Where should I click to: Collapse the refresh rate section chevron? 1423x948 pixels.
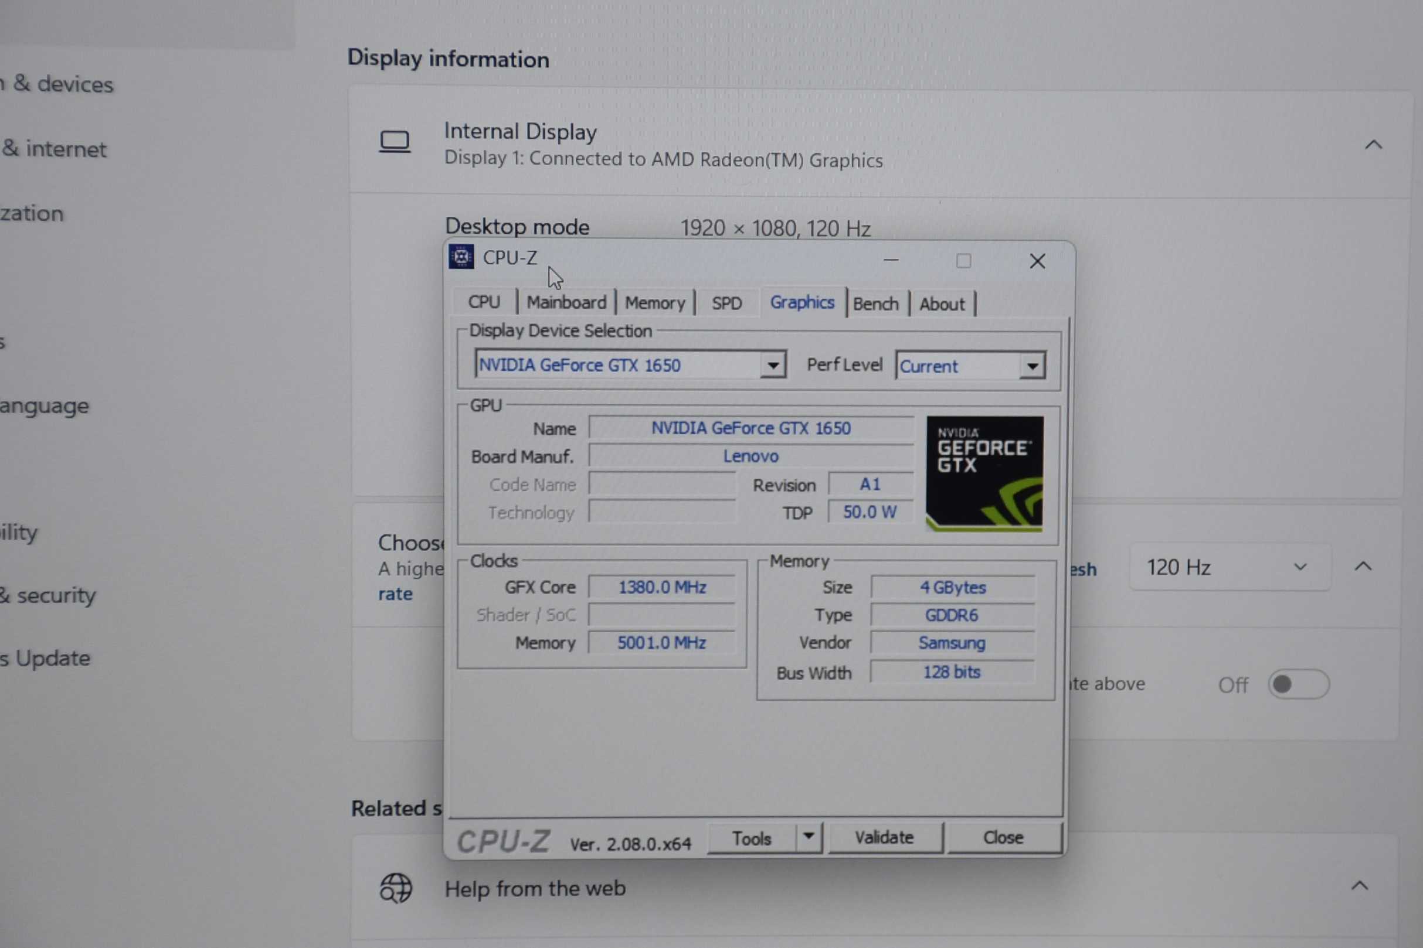pyautogui.click(x=1363, y=567)
